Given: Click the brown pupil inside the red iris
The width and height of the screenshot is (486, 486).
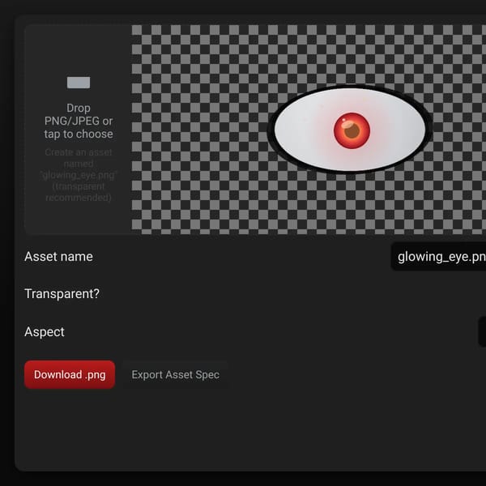Looking at the screenshot, I should (x=352, y=131).
